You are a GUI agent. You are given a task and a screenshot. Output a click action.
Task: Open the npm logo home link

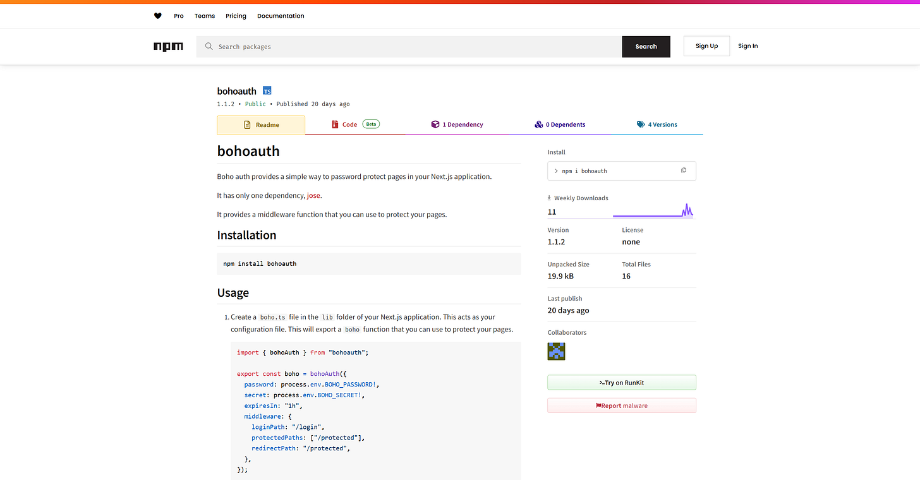pyautogui.click(x=169, y=47)
